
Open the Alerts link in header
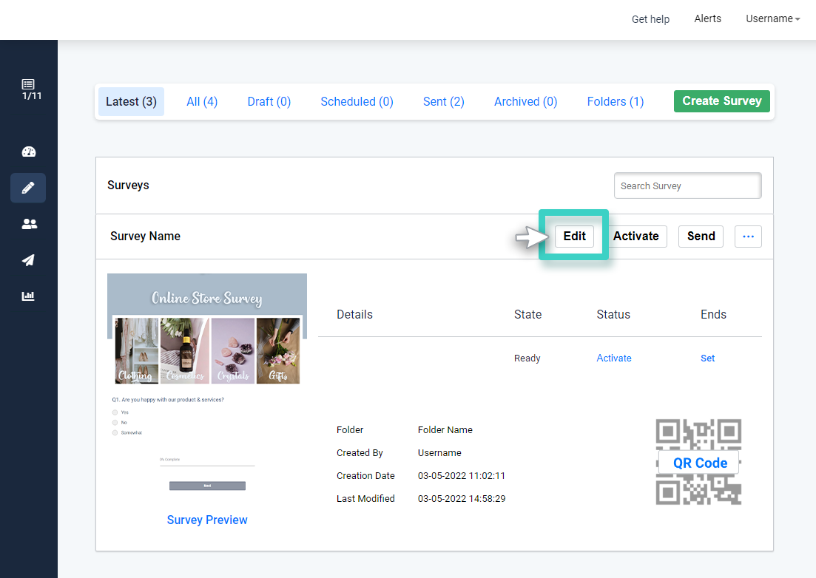click(708, 18)
